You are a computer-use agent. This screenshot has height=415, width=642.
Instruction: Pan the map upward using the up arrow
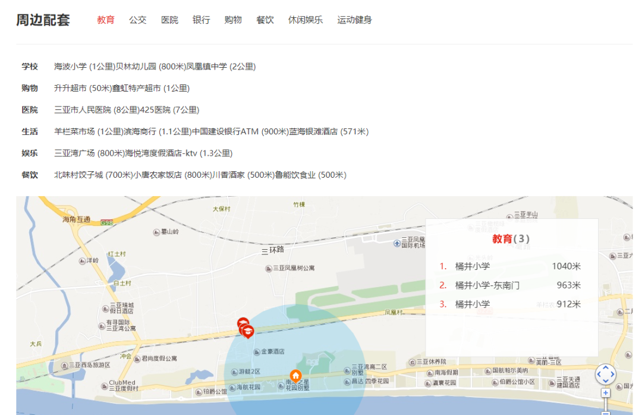tap(606, 367)
